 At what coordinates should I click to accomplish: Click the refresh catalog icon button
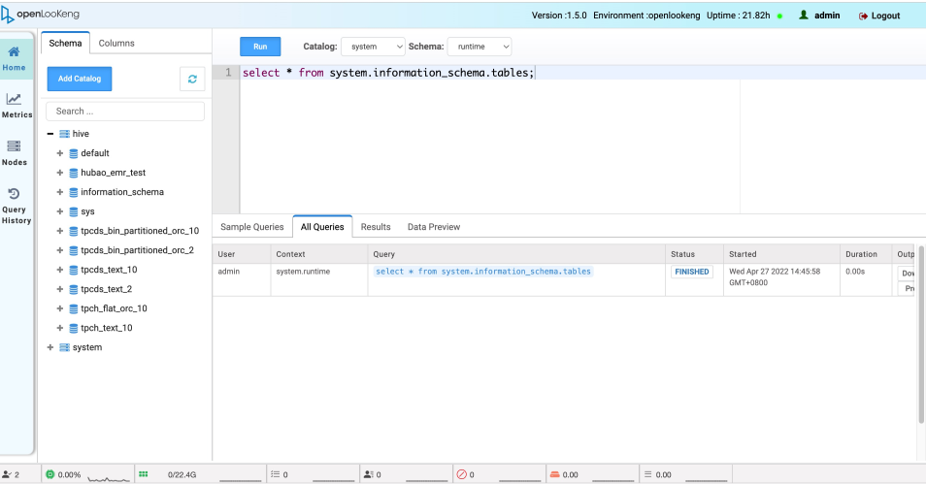click(x=192, y=79)
